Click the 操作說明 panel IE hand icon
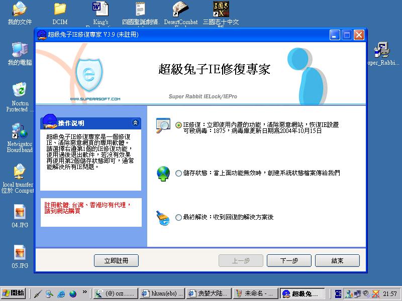 [50, 121]
